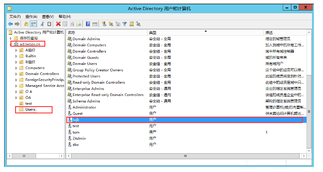Click the group icon beside Read-only Domain Controllers
323x172 pixels.
tap(70, 82)
